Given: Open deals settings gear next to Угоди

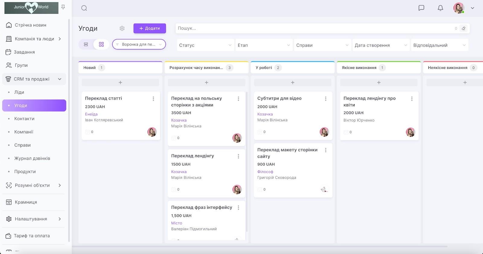Looking at the screenshot, I should [122, 28].
